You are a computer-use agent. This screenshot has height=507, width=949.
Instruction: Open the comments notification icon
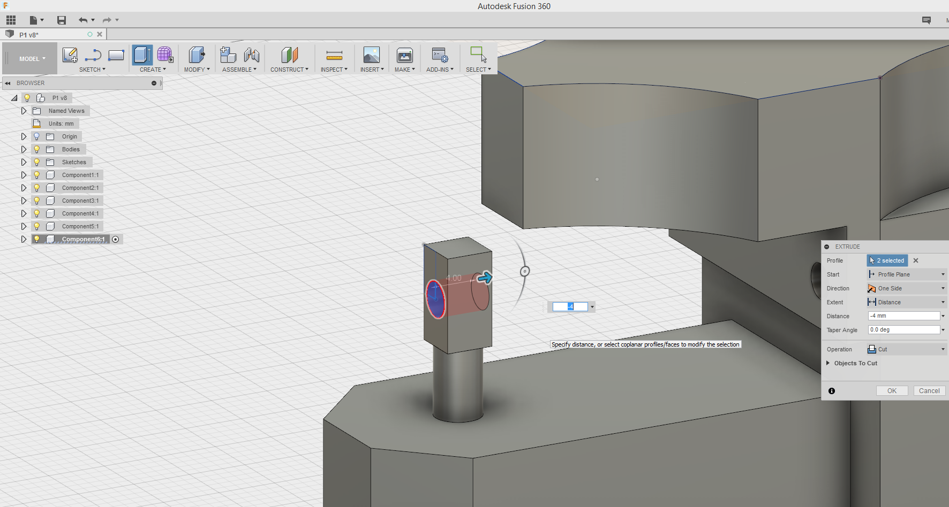(x=927, y=20)
